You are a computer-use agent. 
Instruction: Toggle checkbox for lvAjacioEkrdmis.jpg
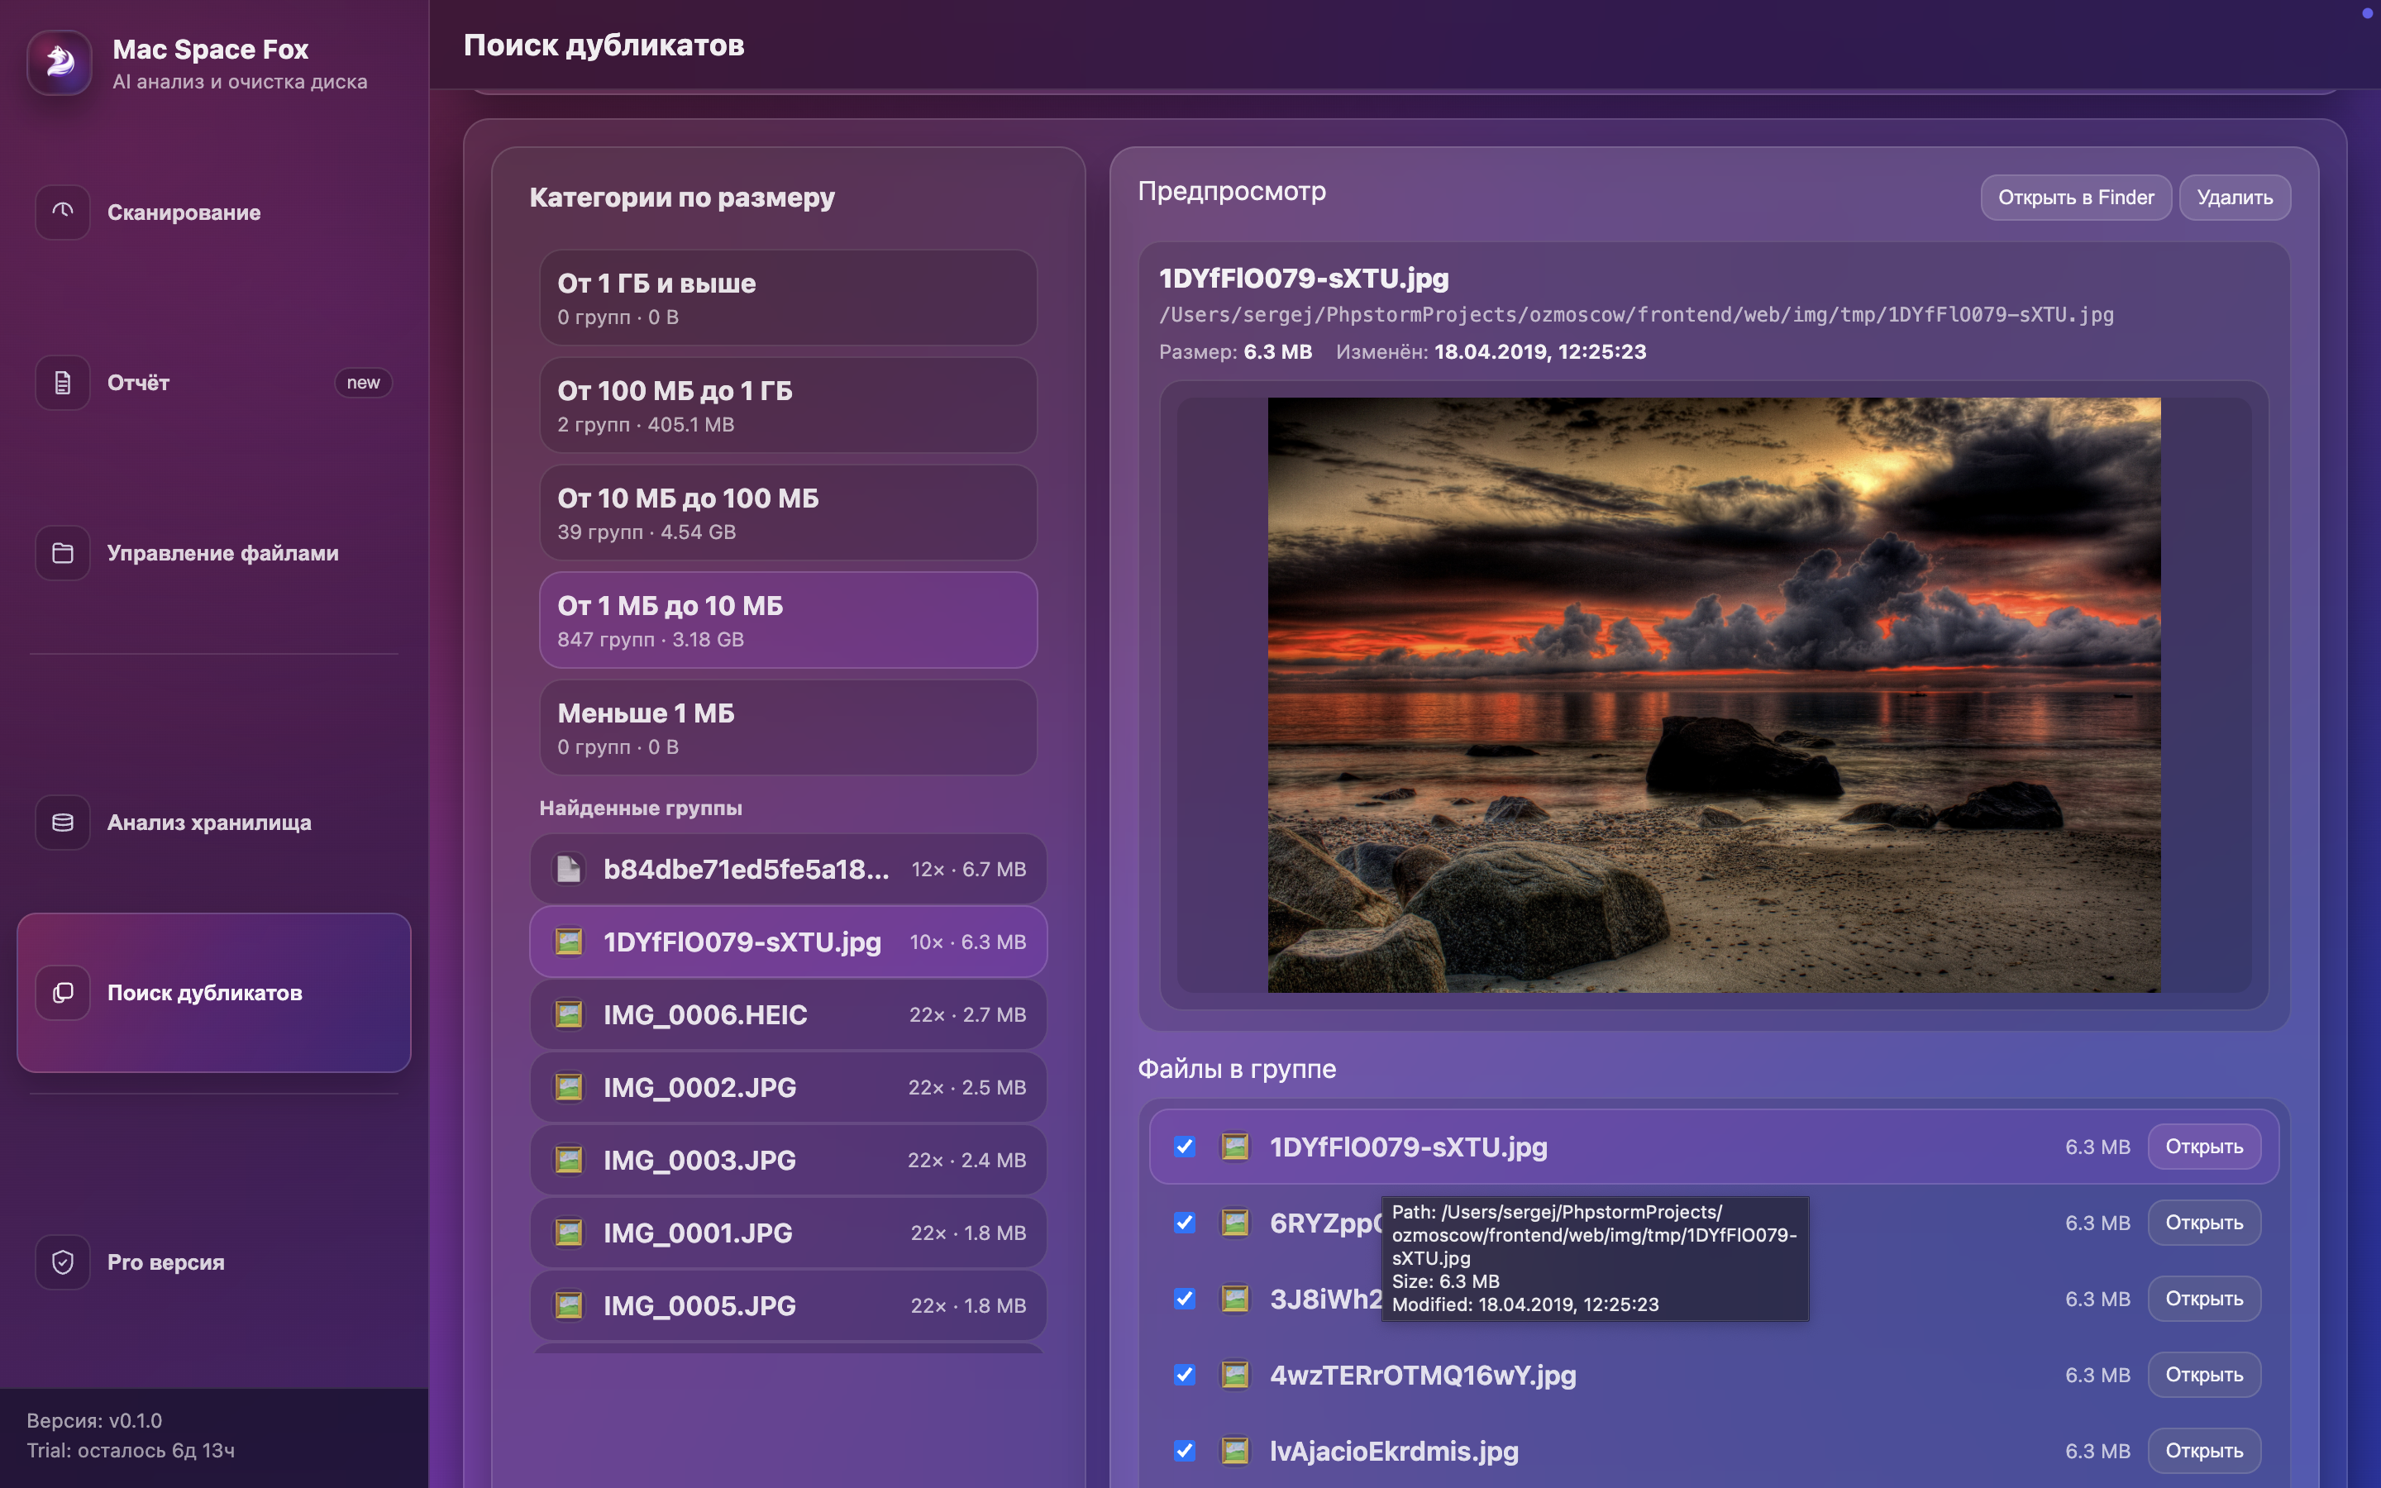(1185, 1451)
